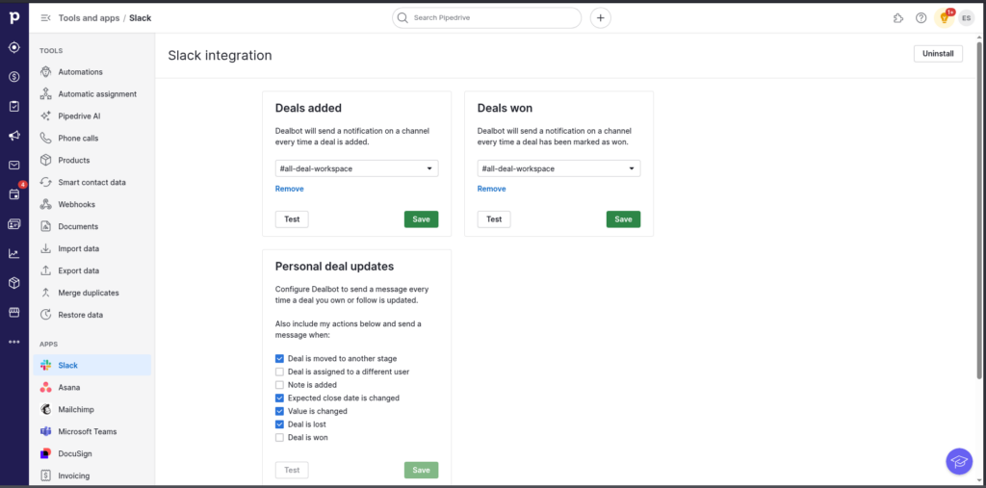Save Personal deal updates settings
The height and width of the screenshot is (488, 986).
[422, 471]
